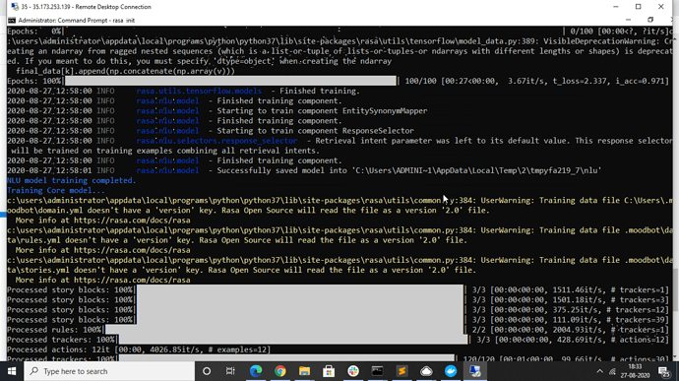Click '- Finished training.' log message
This screenshot has width=679, height=381.
315,91
